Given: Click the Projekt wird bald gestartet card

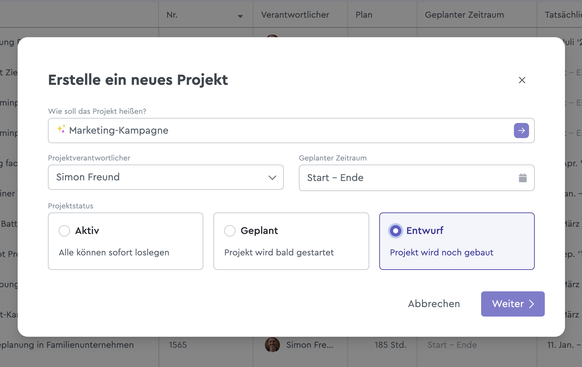Looking at the screenshot, I should [291, 252].
